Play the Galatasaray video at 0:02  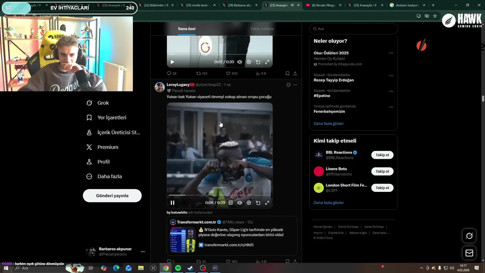tap(172, 62)
